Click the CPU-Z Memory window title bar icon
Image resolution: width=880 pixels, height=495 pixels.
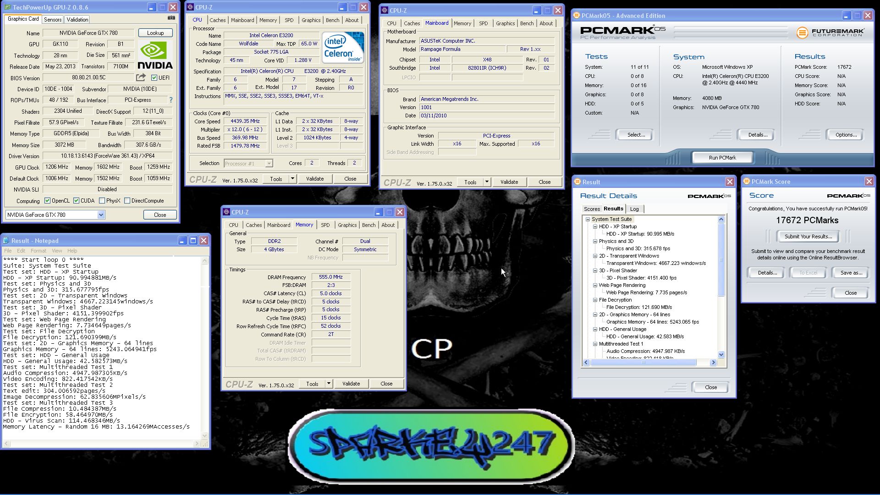[x=226, y=212]
